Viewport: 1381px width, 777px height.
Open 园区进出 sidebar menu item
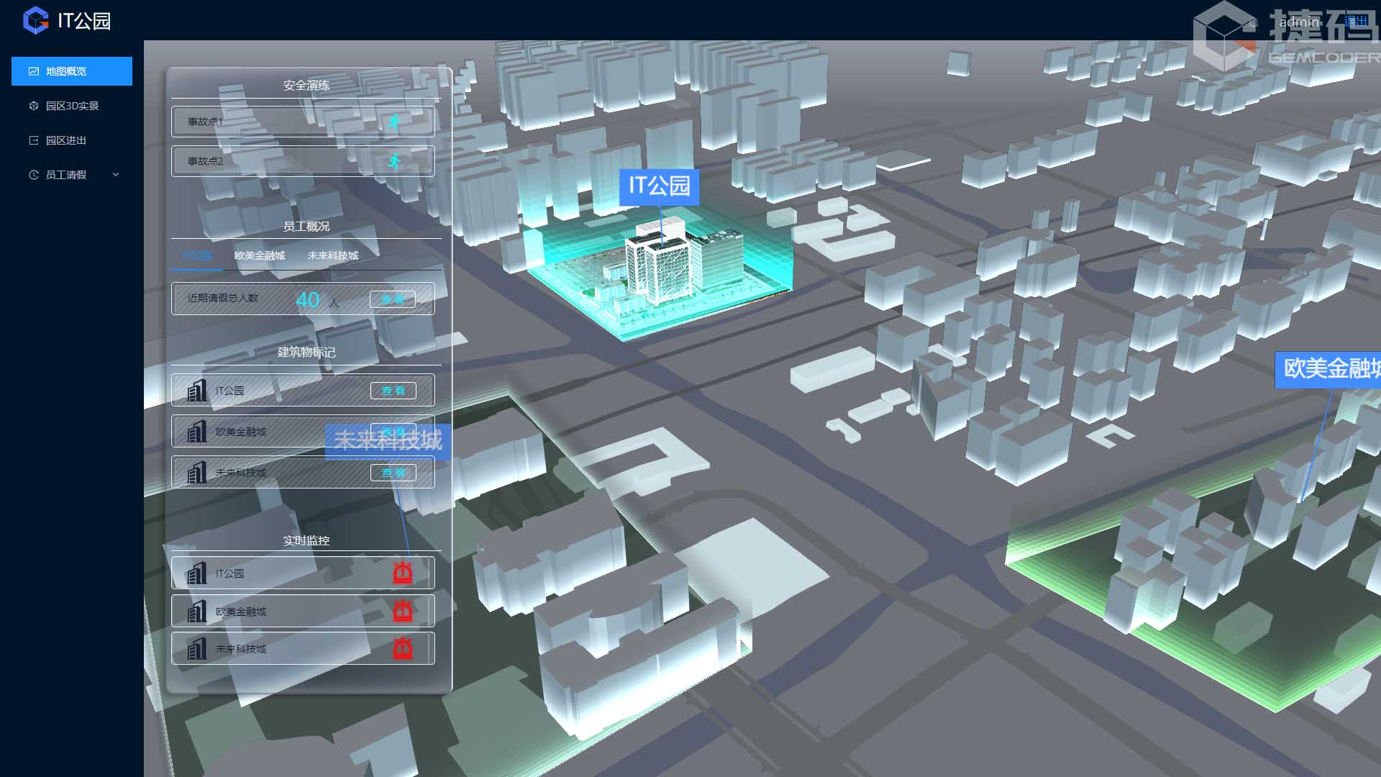(66, 140)
